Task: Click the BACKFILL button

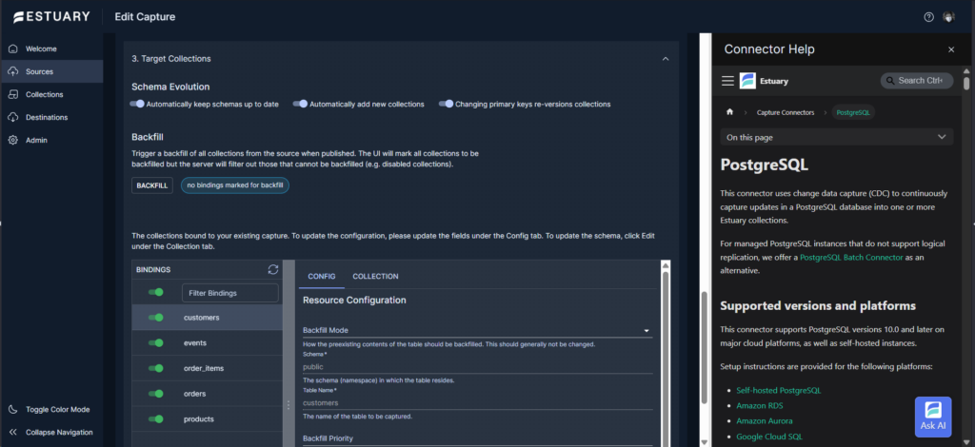Action: pyautogui.click(x=152, y=185)
